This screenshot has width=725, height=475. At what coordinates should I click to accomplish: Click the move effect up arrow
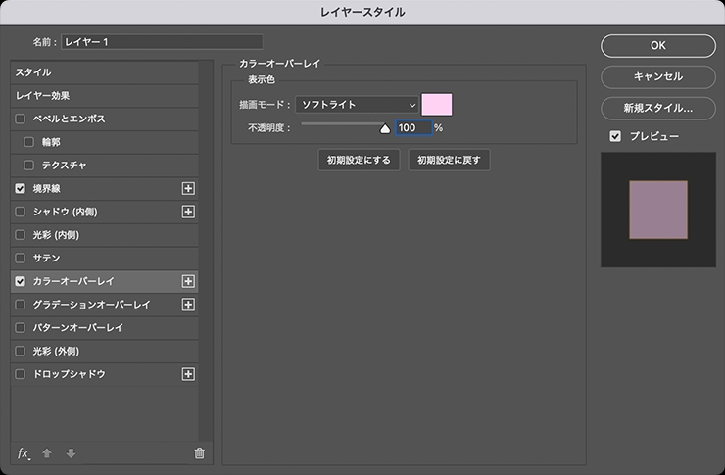coord(47,453)
